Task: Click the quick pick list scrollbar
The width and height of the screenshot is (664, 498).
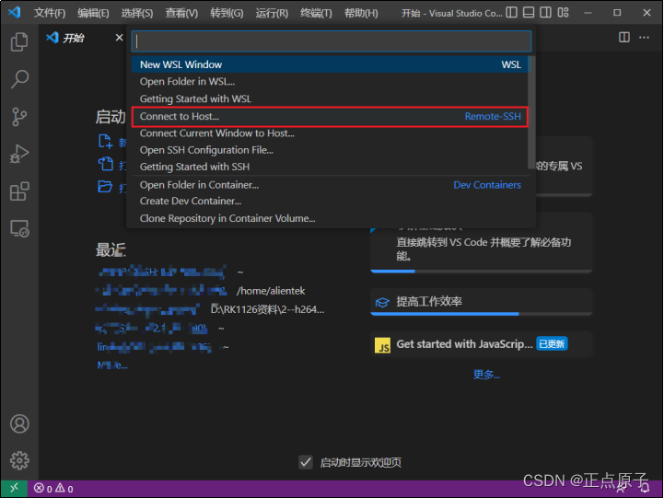Action: pos(531,112)
